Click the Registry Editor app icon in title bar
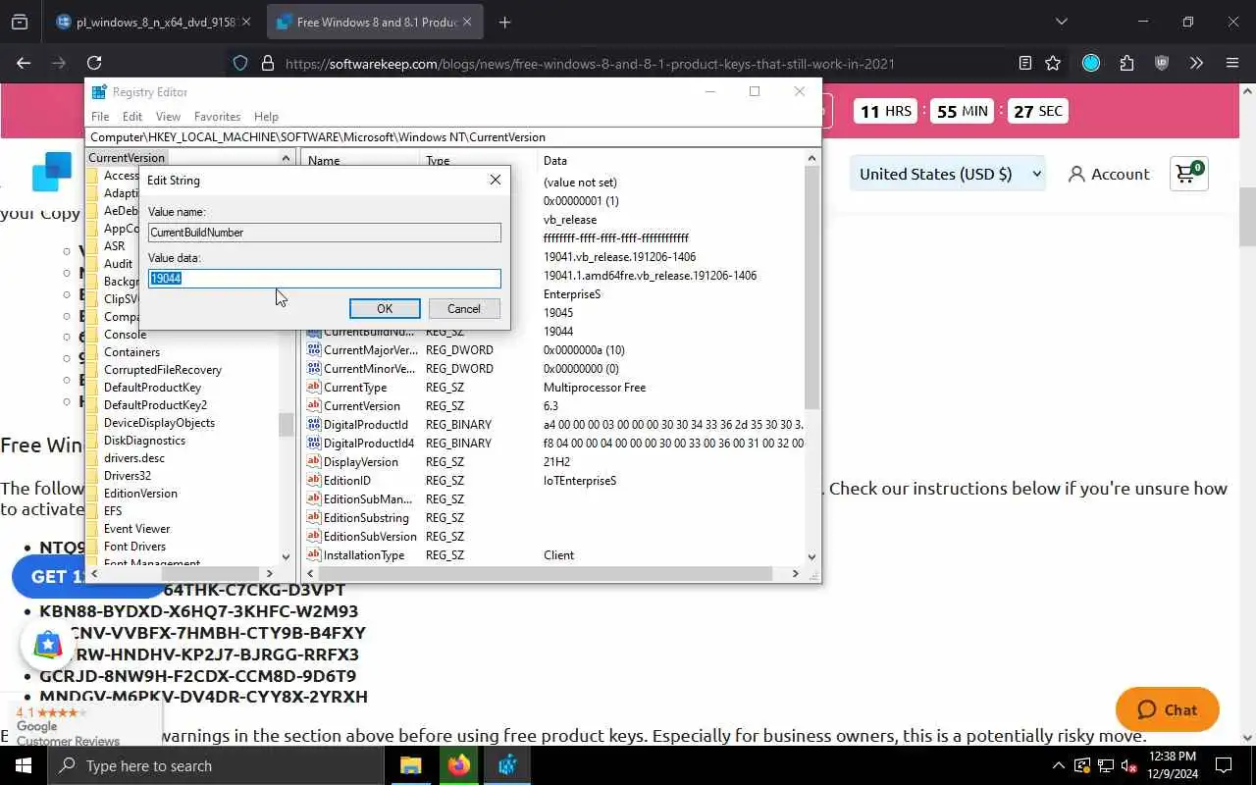 coord(99,92)
